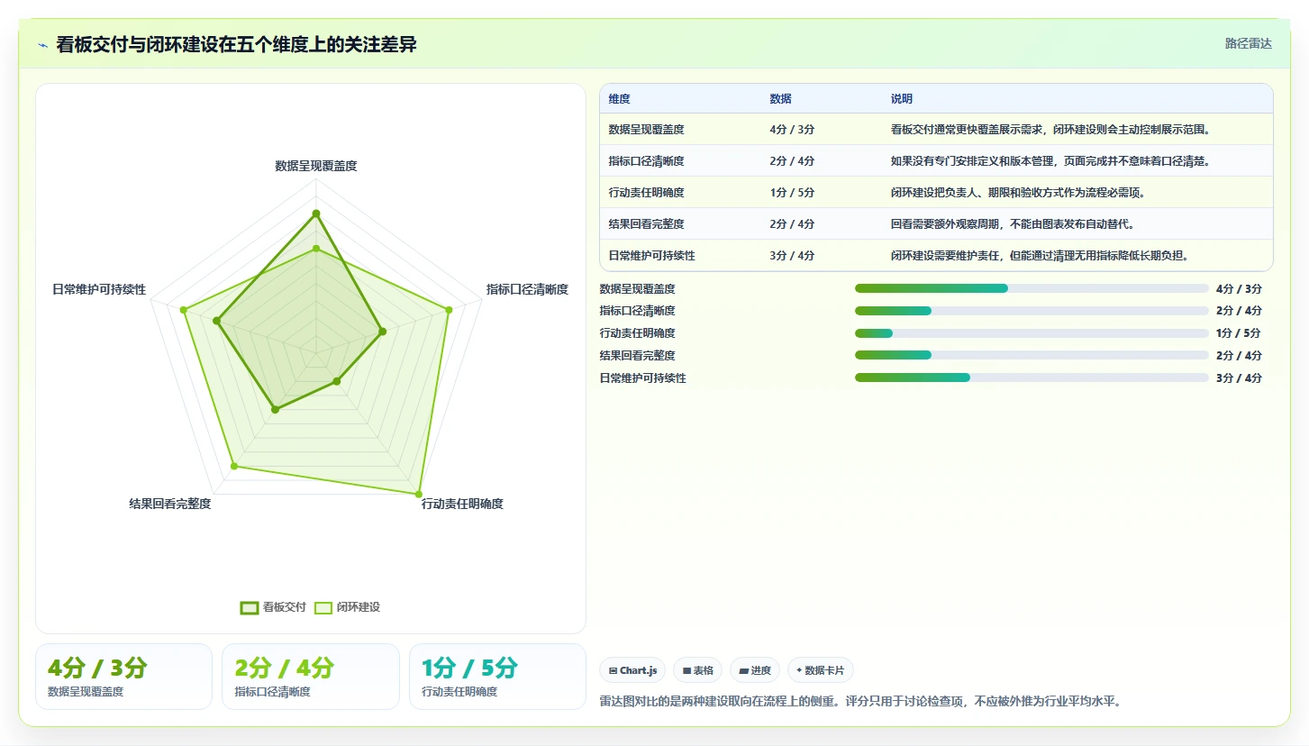Toggle the 闭环建设 legend entry
1309x746 pixels.
[347, 607]
